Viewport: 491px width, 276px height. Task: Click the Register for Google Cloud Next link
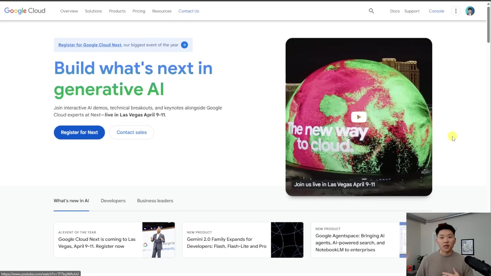tap(90, 45)
